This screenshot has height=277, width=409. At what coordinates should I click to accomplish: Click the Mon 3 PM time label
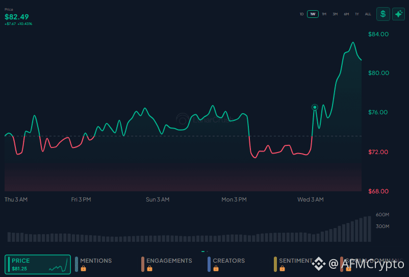tap(234, 199)
